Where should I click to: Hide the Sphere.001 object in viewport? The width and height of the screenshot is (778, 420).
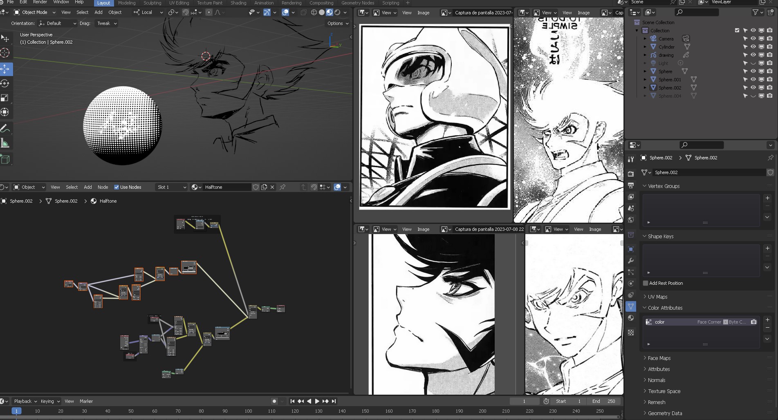pyautogui.click(x=753, y=79)
